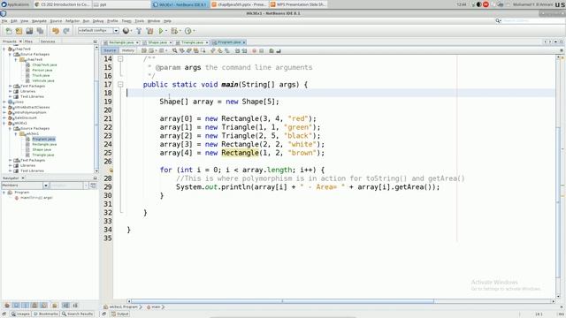This screenshot has height=318, width=566.
Task: Click the Build Project hammer icon
Action: coord(139,31)
